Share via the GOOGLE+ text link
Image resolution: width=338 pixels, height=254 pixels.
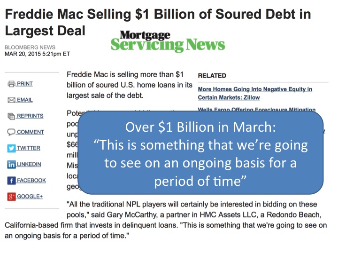tap(30, 197)
